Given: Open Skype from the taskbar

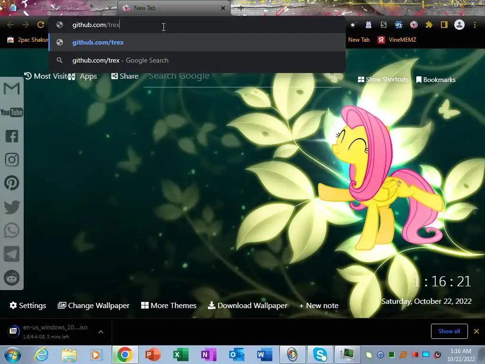Looking at the screenshot, I should (321, 355).
